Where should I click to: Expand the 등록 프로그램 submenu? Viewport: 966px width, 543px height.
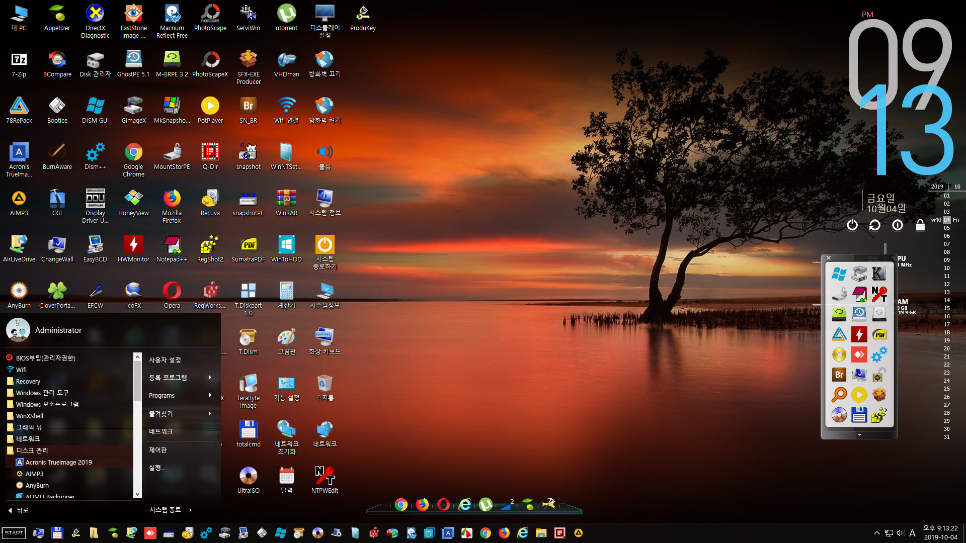coord(180,378)
